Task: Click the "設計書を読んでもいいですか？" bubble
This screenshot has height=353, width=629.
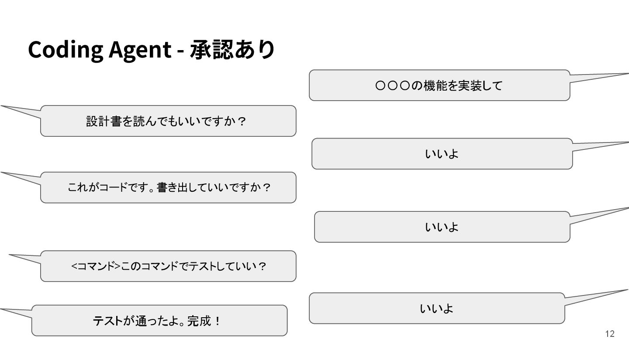Action: [x=168, y=121]
